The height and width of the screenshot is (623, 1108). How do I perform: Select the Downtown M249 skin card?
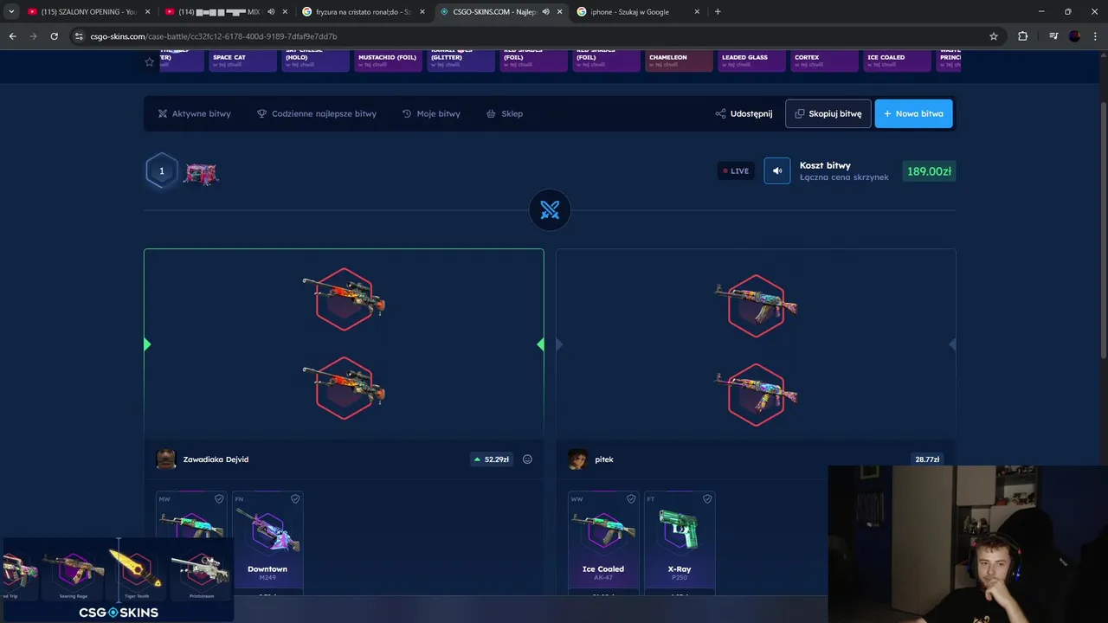267,543
